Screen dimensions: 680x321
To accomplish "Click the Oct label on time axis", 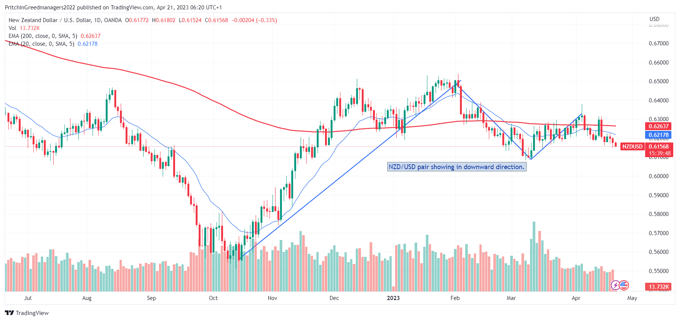I will click(213, 298).
